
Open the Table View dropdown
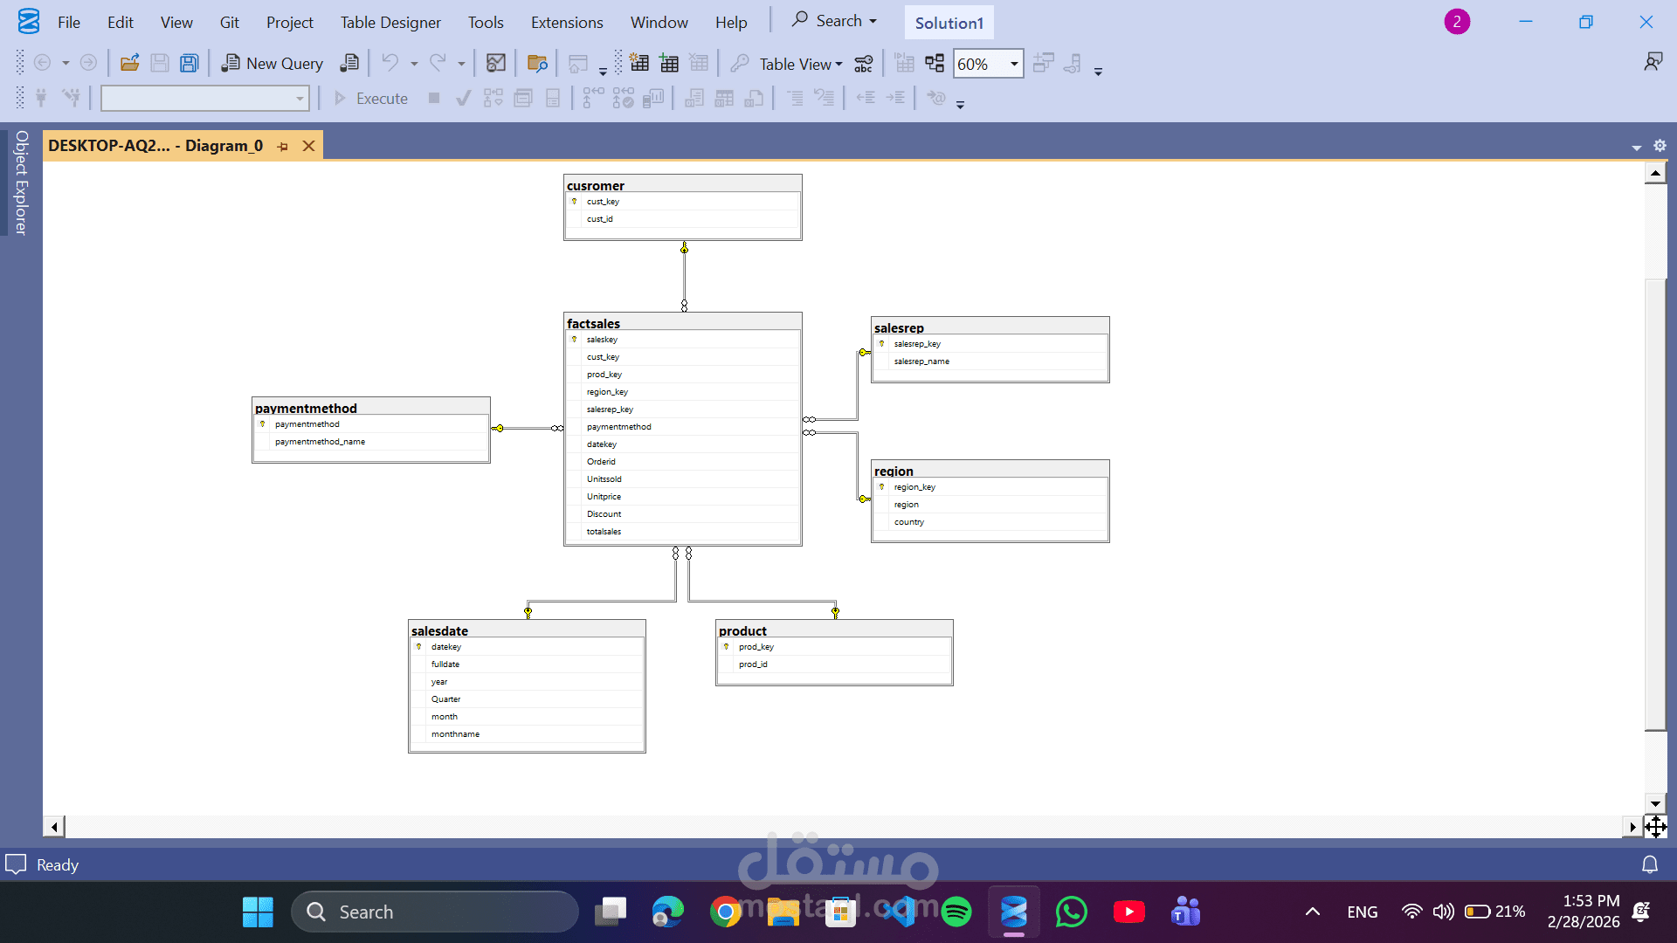[800, 64]
